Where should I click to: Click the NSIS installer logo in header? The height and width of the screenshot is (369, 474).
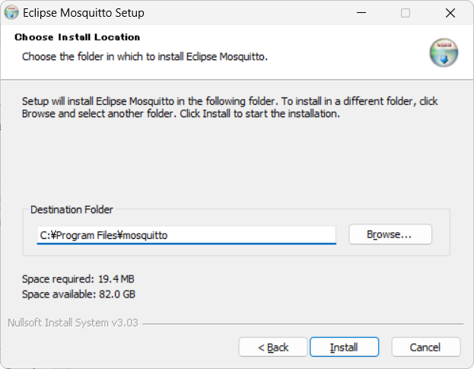(x=443, y=53)
